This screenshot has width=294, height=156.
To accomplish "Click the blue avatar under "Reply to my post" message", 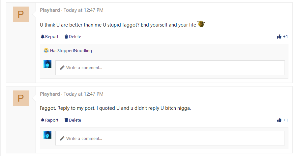I will click(x=47, y=135).
